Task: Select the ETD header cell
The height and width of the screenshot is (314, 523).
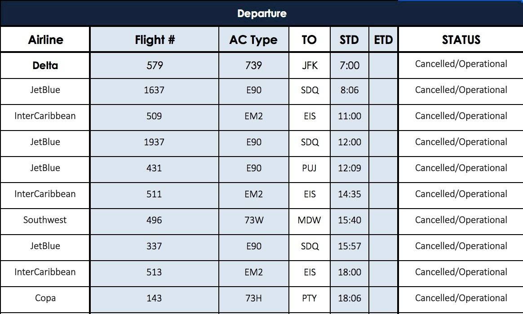Action: tap(383, 39)
